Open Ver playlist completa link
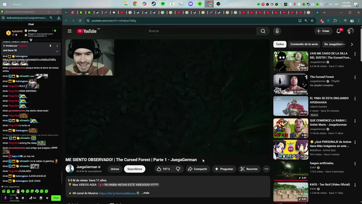This screenshot has height=204, width=362. 322,85
